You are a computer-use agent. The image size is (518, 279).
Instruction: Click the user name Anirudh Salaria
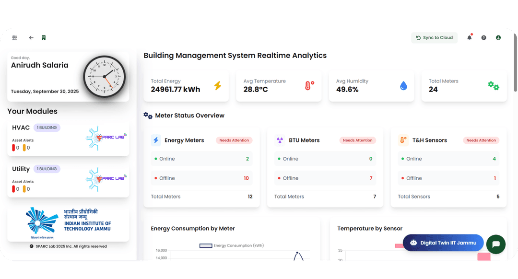(x=40, y=65)
